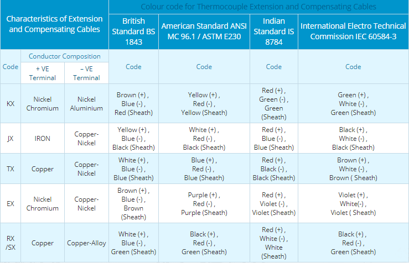Click the JX code cell
This screenshot has width=409, height=263.
pyautogui.click(x=11, y=139)
